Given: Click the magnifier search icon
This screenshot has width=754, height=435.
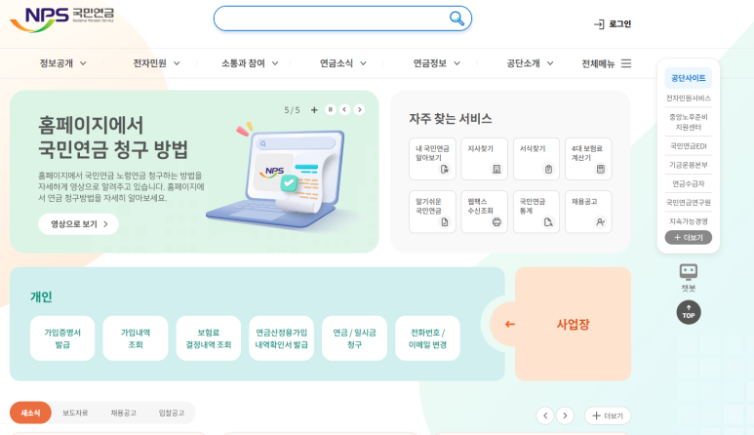Looking at the screenshot, I should 456,19.
